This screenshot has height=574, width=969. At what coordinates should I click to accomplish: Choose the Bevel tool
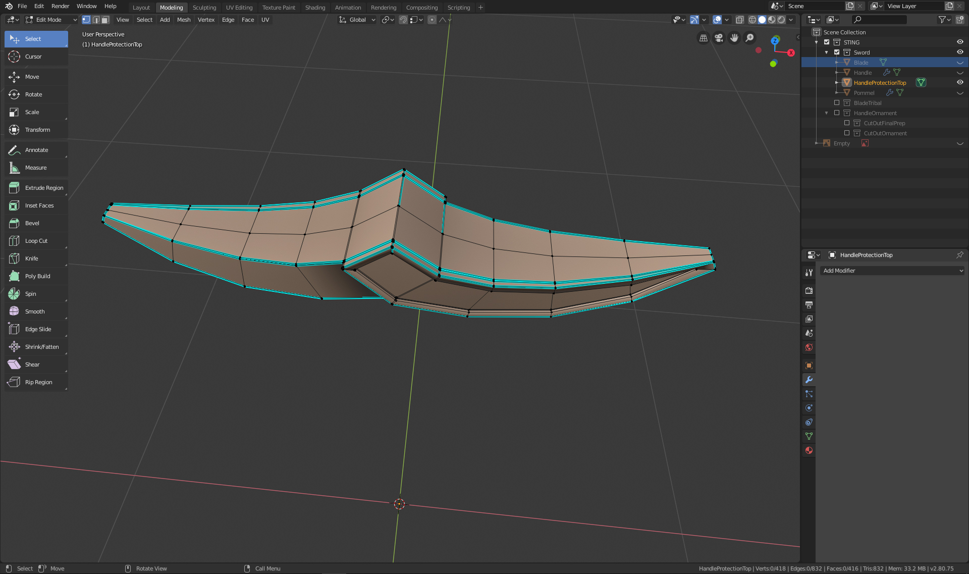click(32, 223)
